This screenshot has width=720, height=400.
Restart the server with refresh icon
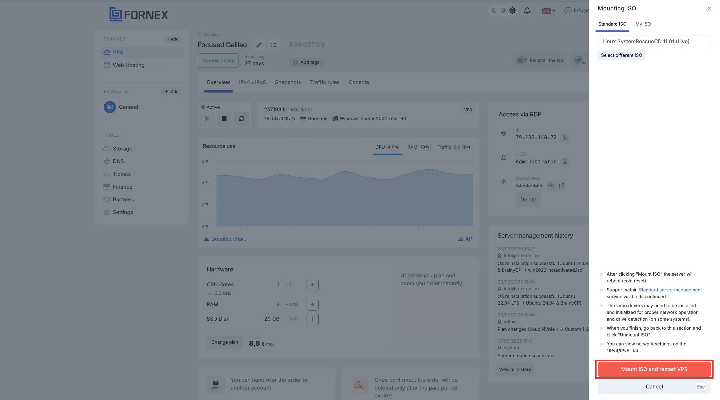[242, 118]
